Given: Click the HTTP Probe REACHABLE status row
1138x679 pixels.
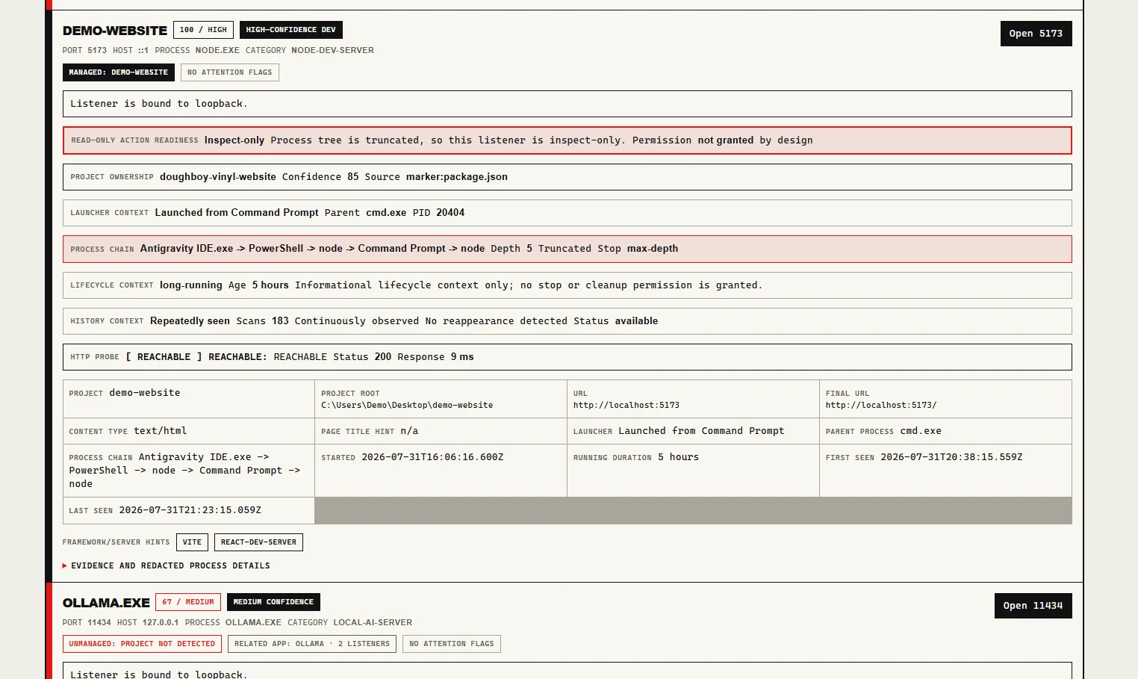Looking at the screenshot, I should tap(568, 357).
